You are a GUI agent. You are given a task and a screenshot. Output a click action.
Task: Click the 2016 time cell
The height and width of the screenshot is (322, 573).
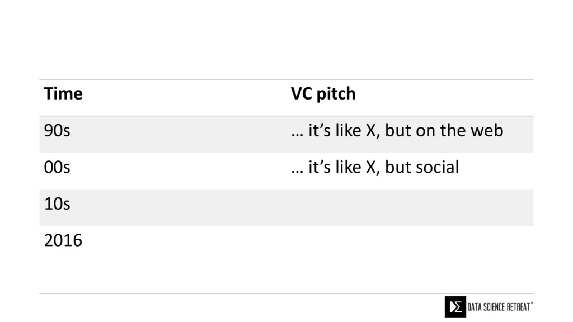point(63,241)
